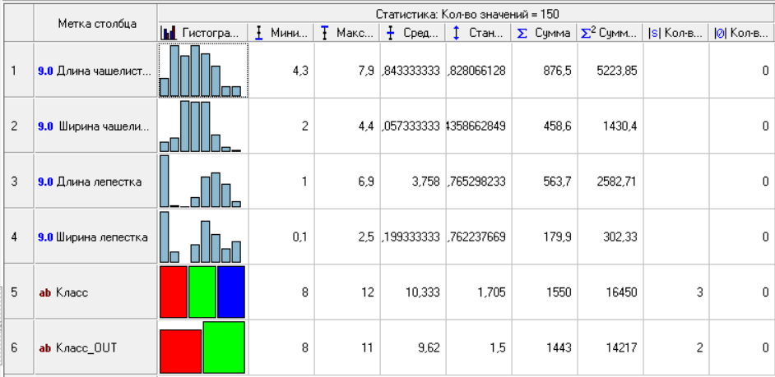The width and height of the screenshot is (775, 377).
Task: Select the Длина лепестка label cell
Action: [96, 181]
